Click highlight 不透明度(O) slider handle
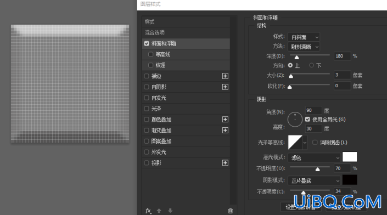Viewport: 387px width, 215px height. coord(318,169)
